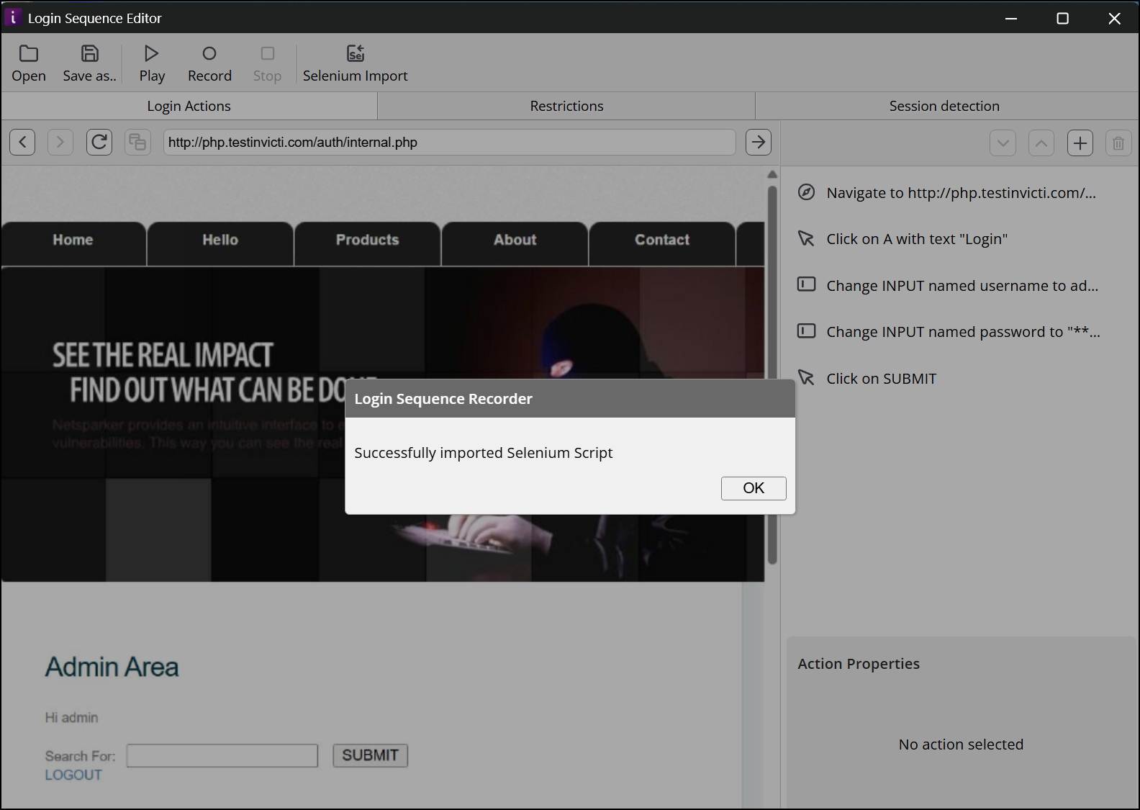Screen dimensions: 1140x810
Task: Click input icon beside username action
Action: 807,284
